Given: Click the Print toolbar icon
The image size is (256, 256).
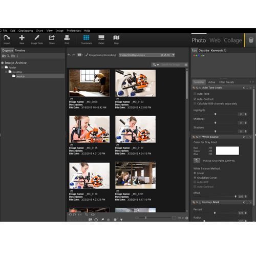Looking at the screenshot, I should coord(67,38).
